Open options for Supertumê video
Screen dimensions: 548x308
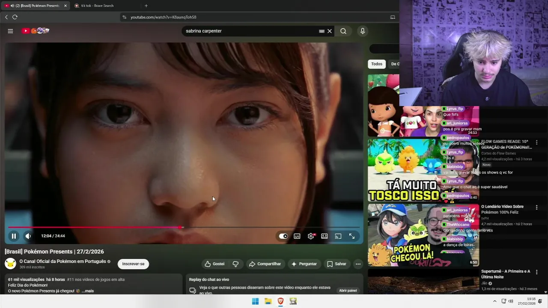[537, 272]
